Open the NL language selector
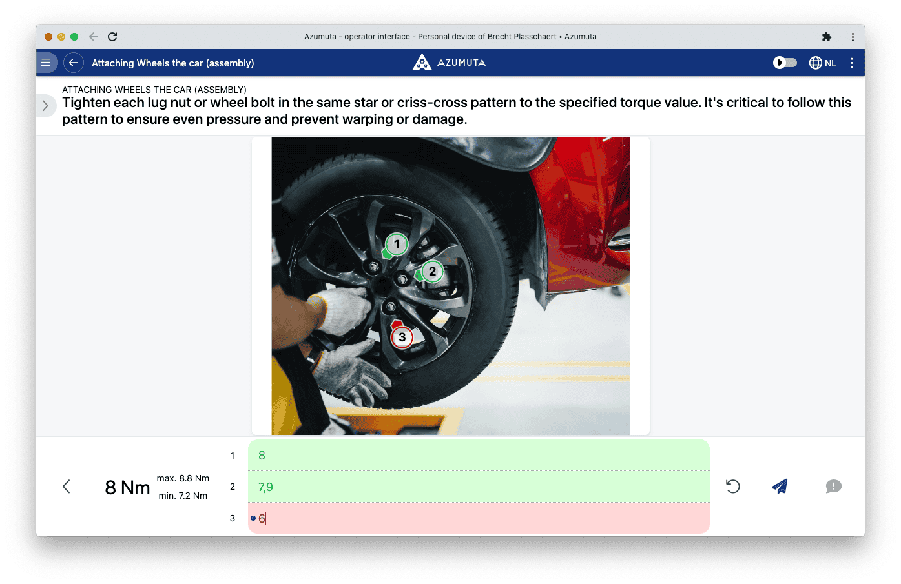Image resolution: width=901 pixels, height=584 pixels. point(822,62)
